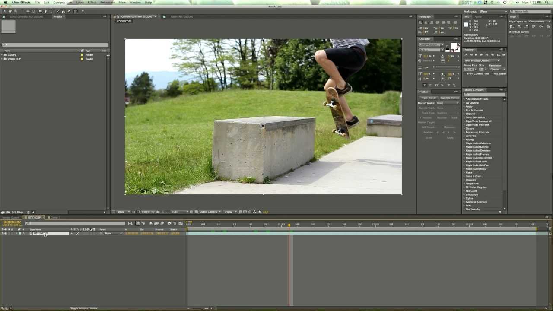553x311 pixels.
Task: Create a new folder in Project panel
Action: (8, 212)
